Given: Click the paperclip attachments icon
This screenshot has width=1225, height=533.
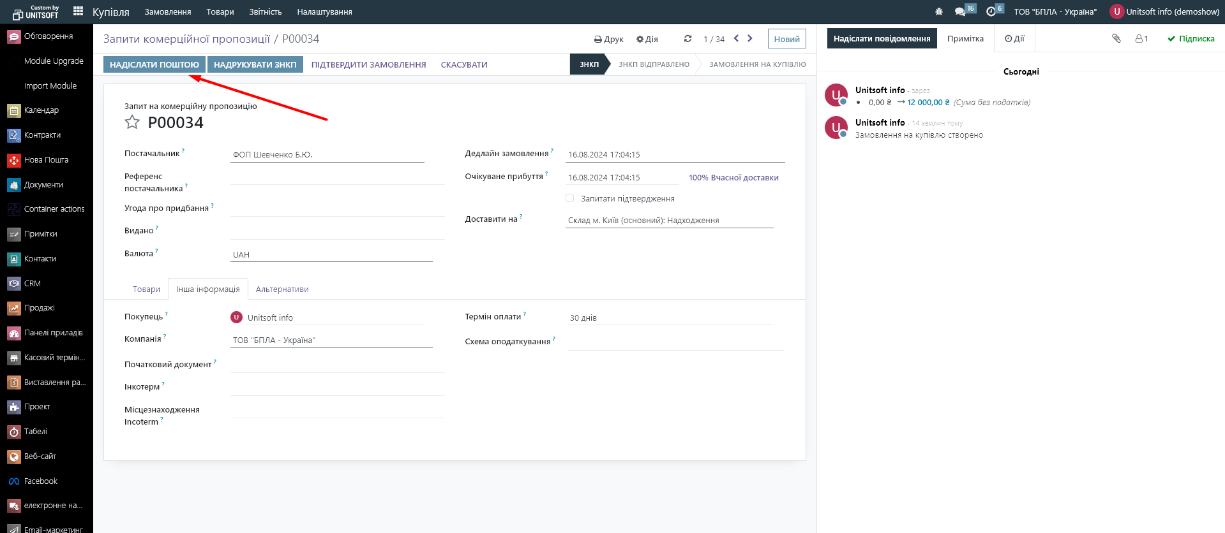Looking at the screenshot, I should click(x=1116, y=38).
